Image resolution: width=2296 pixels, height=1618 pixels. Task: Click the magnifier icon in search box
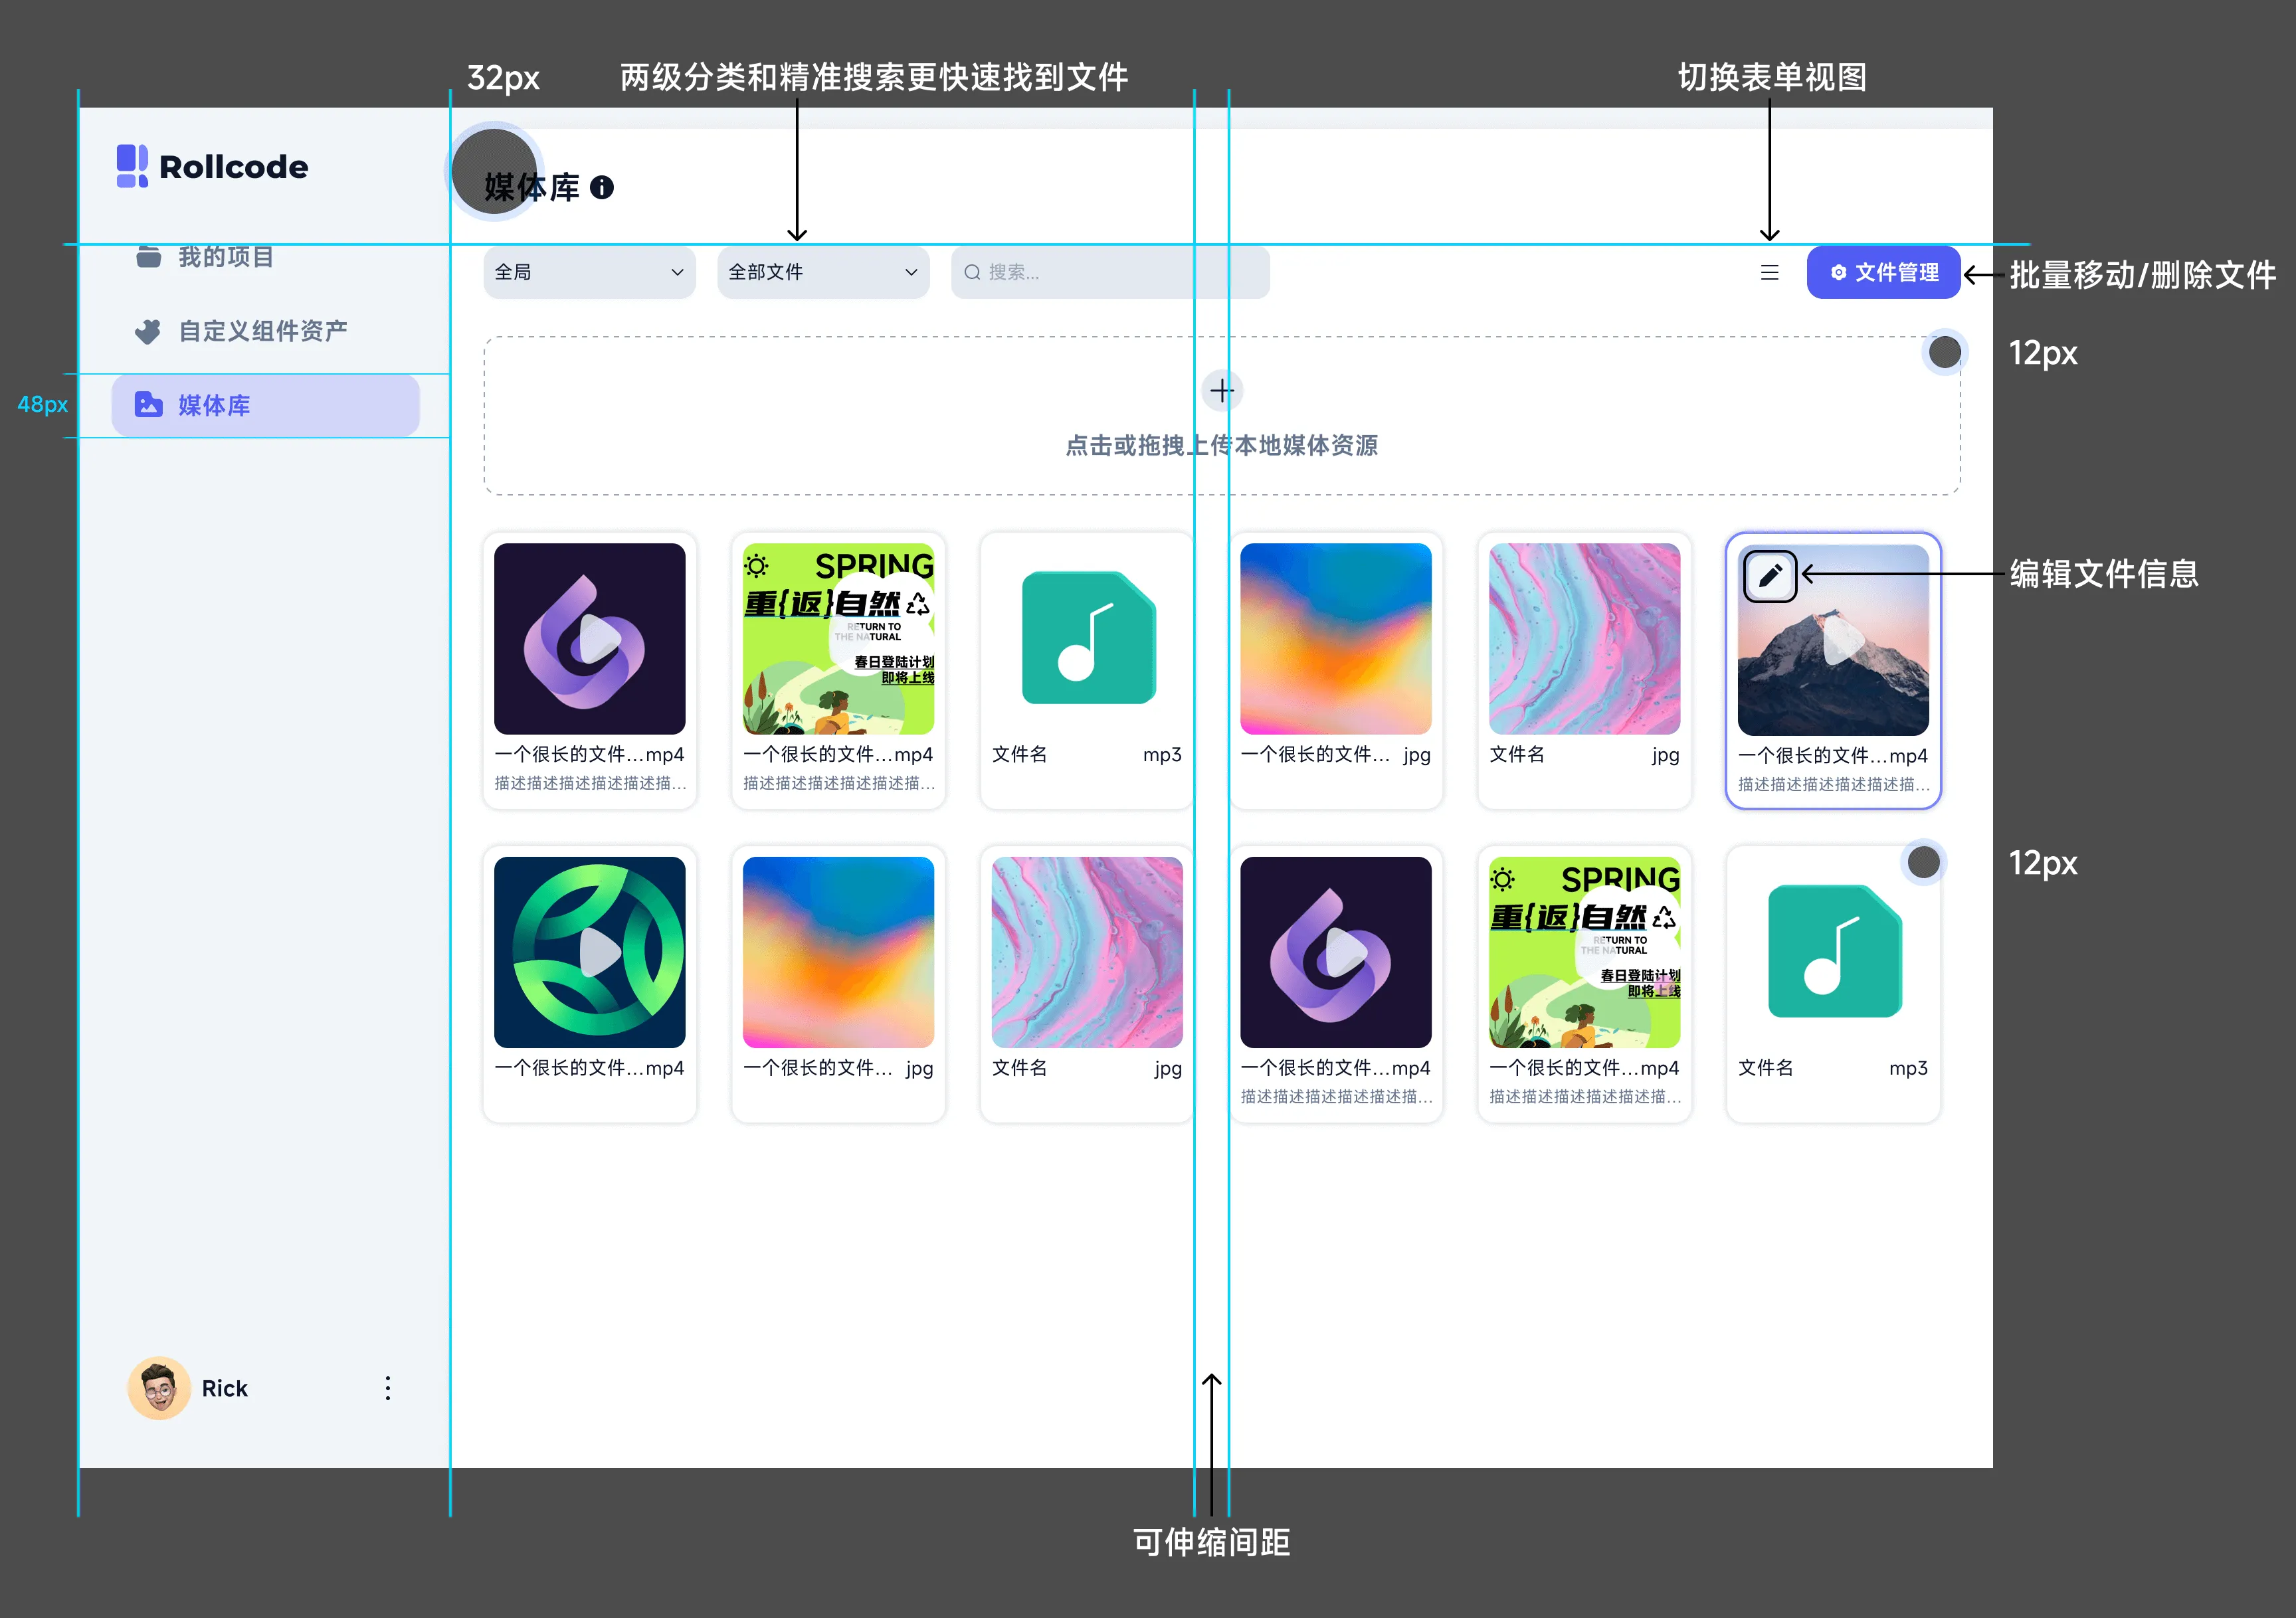pyautogui.click(x=971, y=272)
